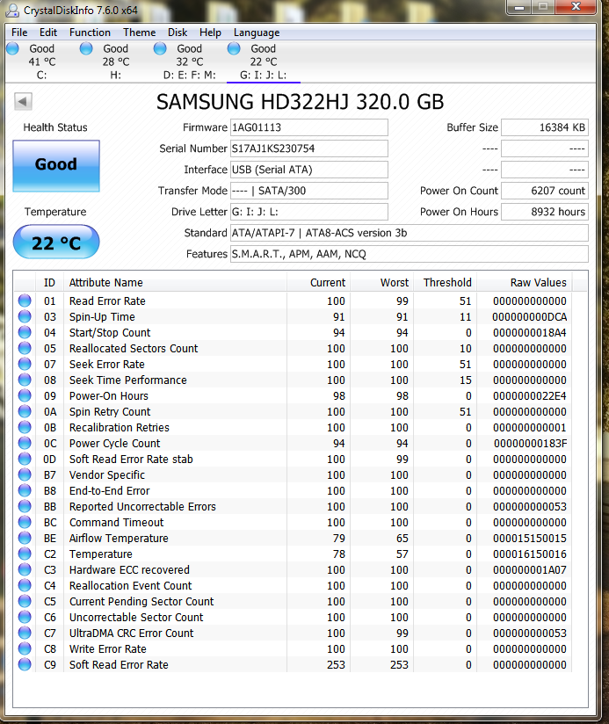This screenshot has height=724, width=609.
Task: Click the Power On Hours value
Action: 544,212
